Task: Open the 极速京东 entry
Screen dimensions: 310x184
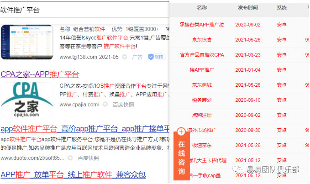Action: pos(202,146)
